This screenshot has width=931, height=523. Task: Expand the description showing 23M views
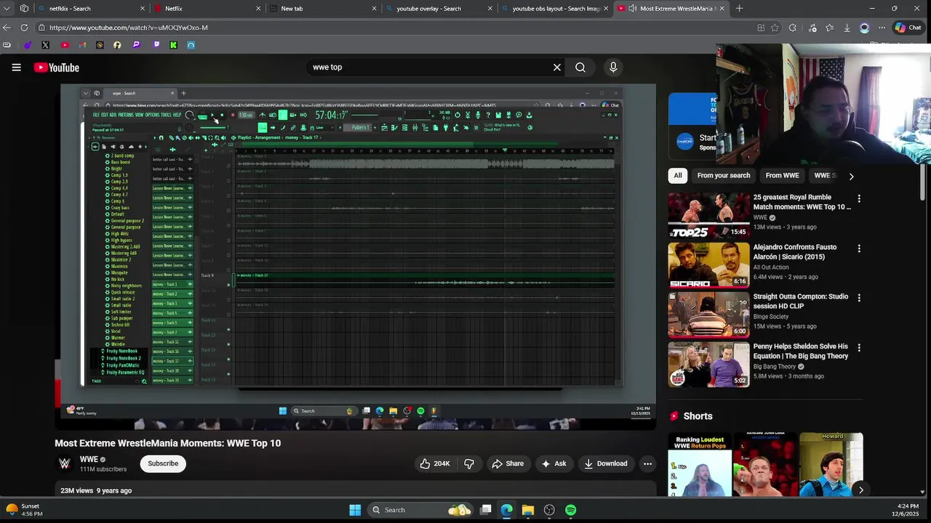tap(96, 491)
